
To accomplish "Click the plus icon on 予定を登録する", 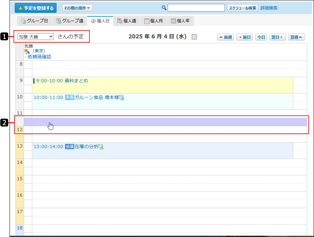I will coord(20,9).
